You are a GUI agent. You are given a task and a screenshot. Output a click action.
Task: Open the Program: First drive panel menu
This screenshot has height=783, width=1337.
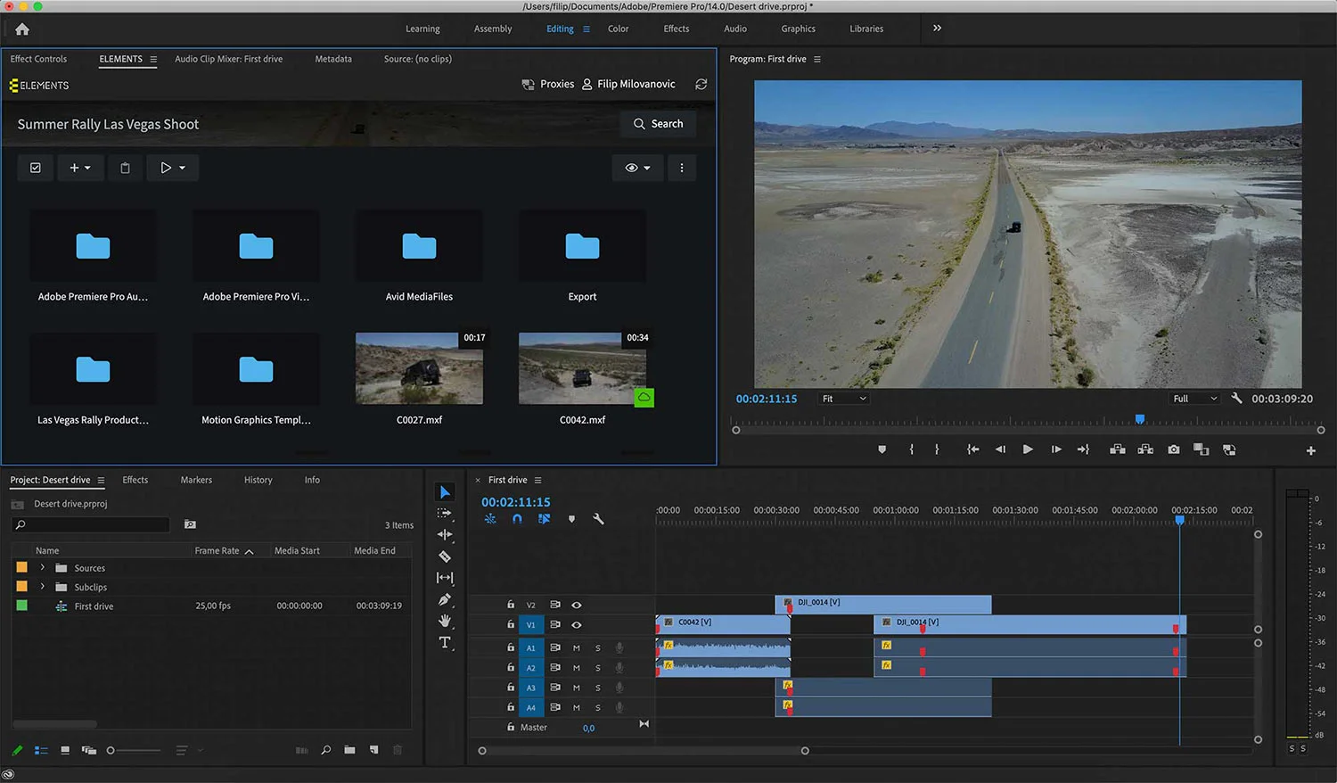click(817, 60)
